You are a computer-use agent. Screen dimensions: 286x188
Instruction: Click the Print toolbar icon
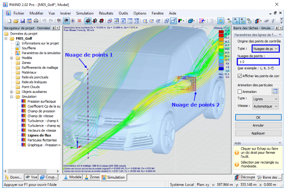click(x=36, y=21)
